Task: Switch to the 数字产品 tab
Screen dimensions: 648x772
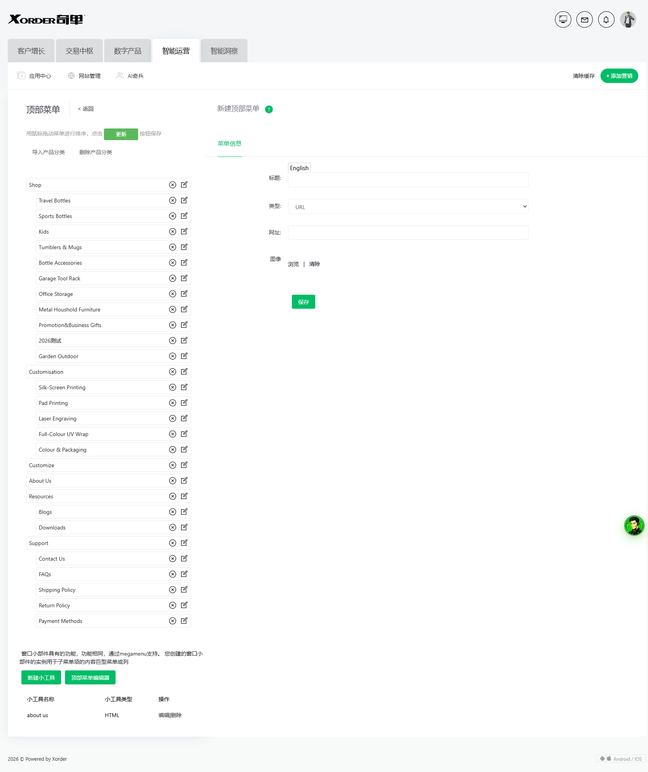Action: (x=128, y=51)
